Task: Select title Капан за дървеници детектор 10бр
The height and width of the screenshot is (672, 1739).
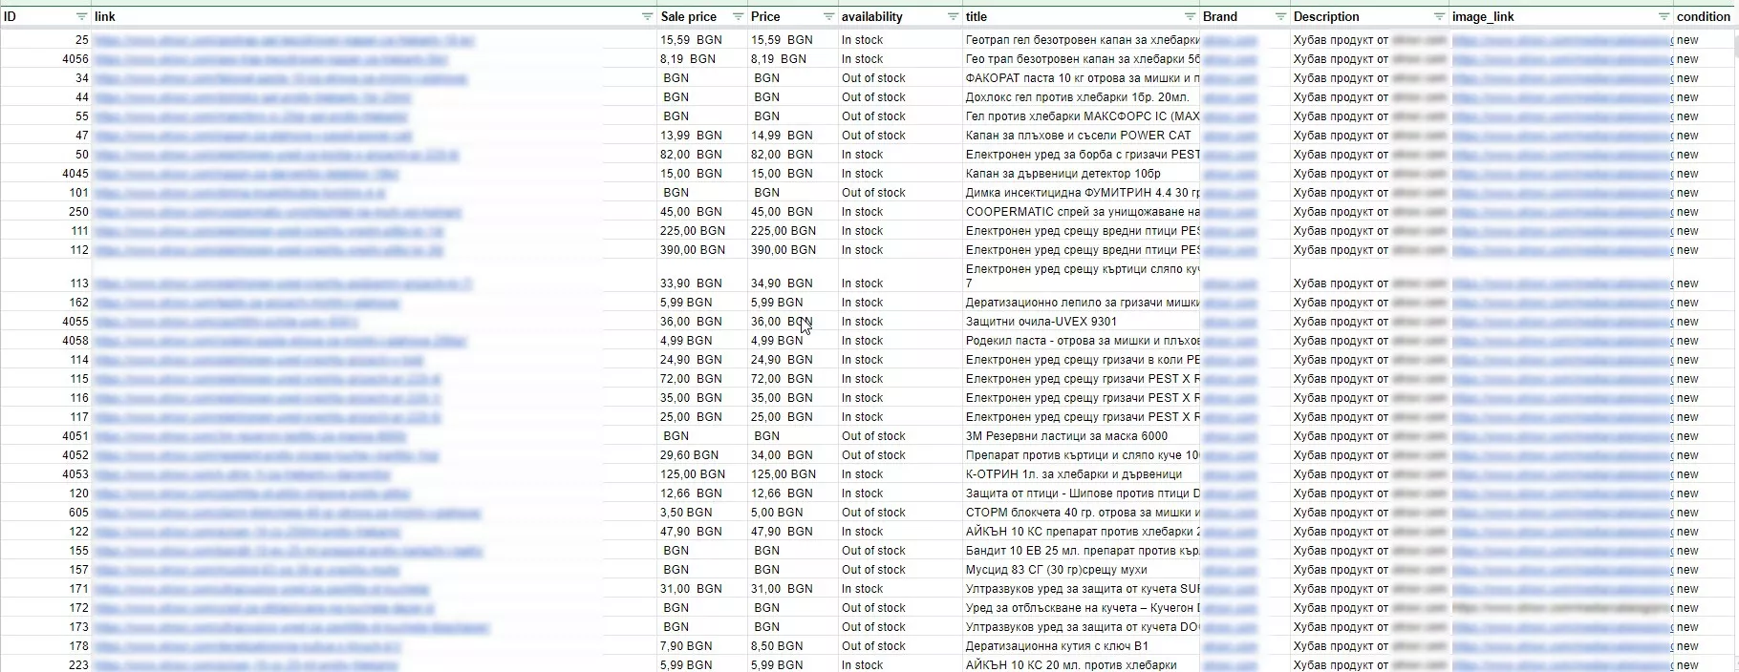Action: coord(1063,174)
